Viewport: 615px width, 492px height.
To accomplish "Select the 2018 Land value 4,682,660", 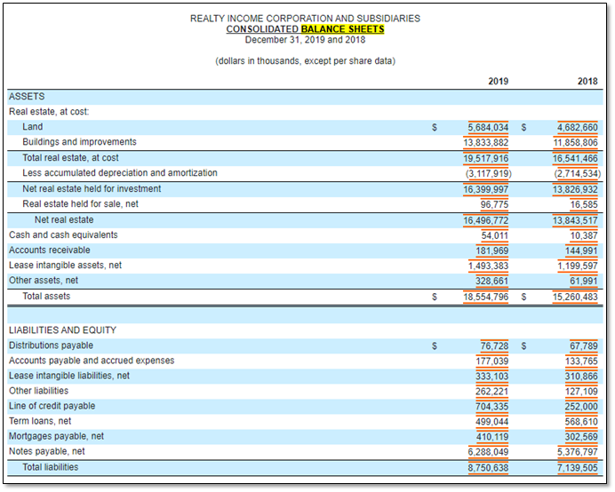I will point(578,127).
